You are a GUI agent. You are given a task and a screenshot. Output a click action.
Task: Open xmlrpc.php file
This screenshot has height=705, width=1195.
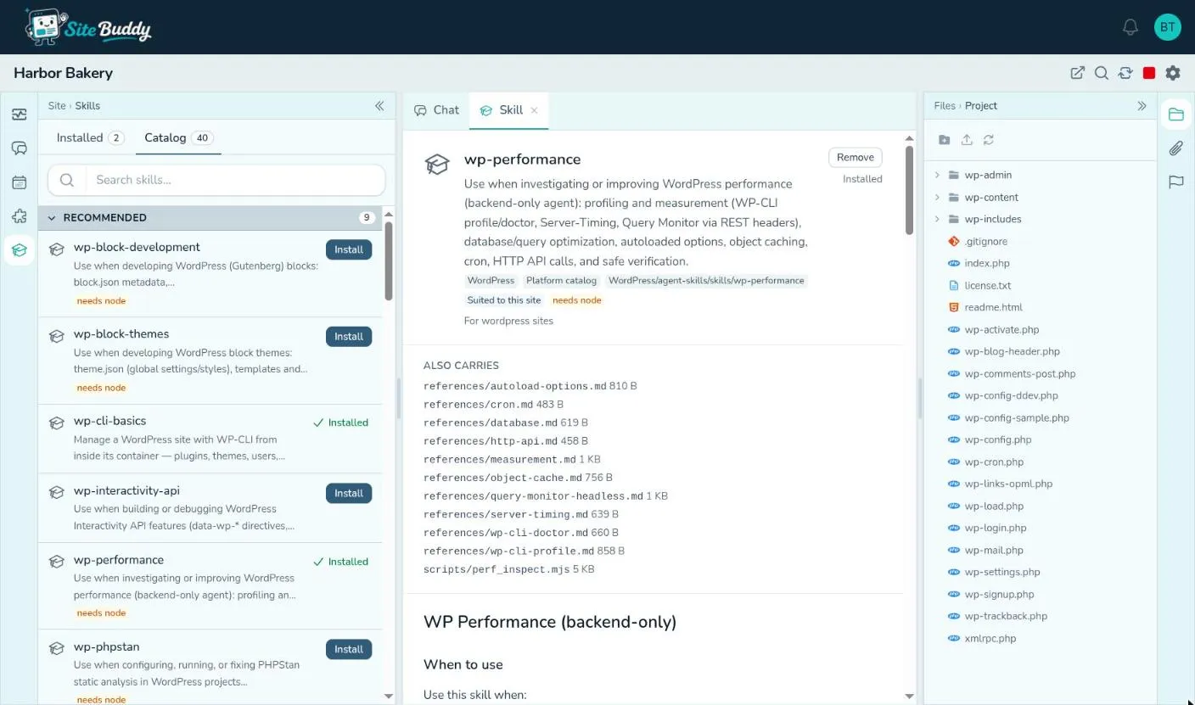coord(990,638)
